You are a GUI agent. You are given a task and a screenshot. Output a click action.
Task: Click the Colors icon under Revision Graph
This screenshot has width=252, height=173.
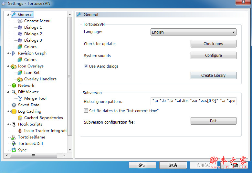click(x=20, y=60)
